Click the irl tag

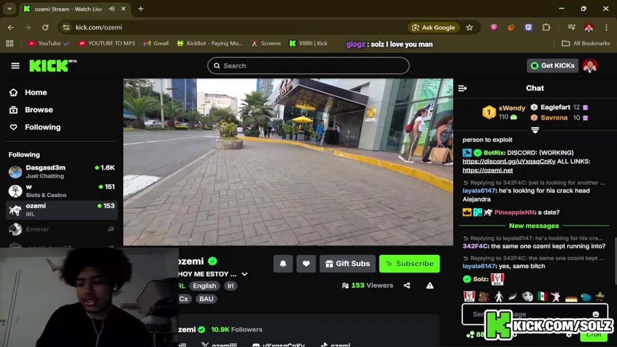coord(230,286)
